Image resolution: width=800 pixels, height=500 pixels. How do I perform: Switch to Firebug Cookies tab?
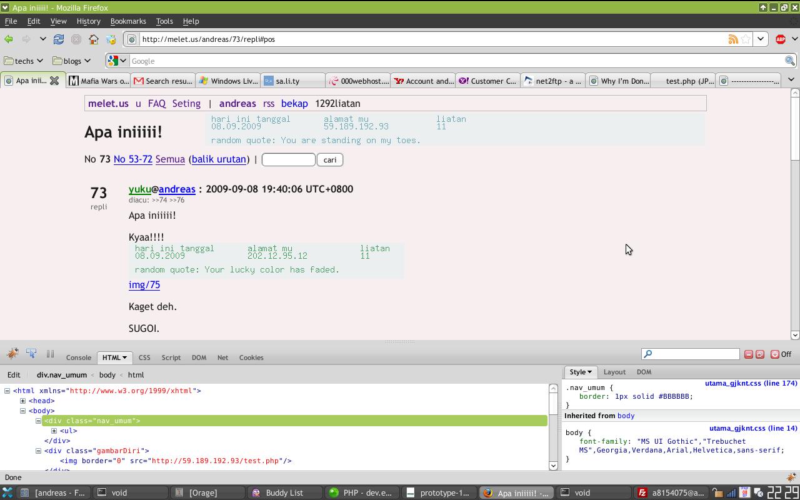(251, 357)
